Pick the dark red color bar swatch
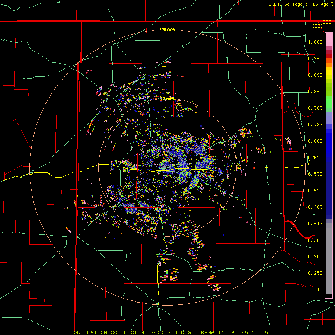 (329, 55)
